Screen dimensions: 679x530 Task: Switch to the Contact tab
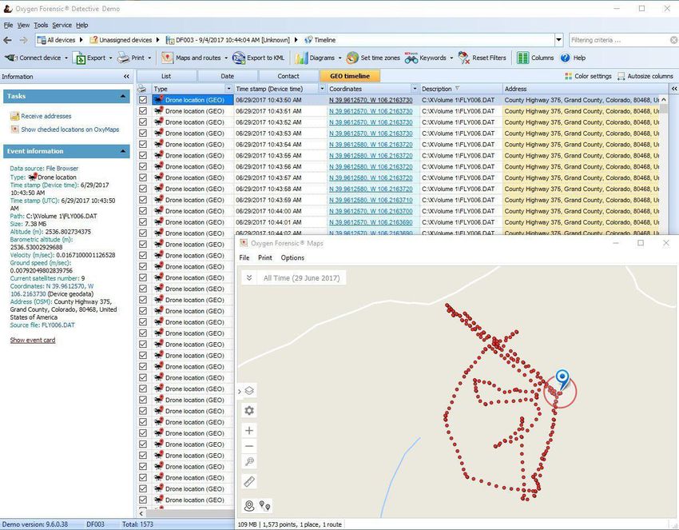(288, 76)
